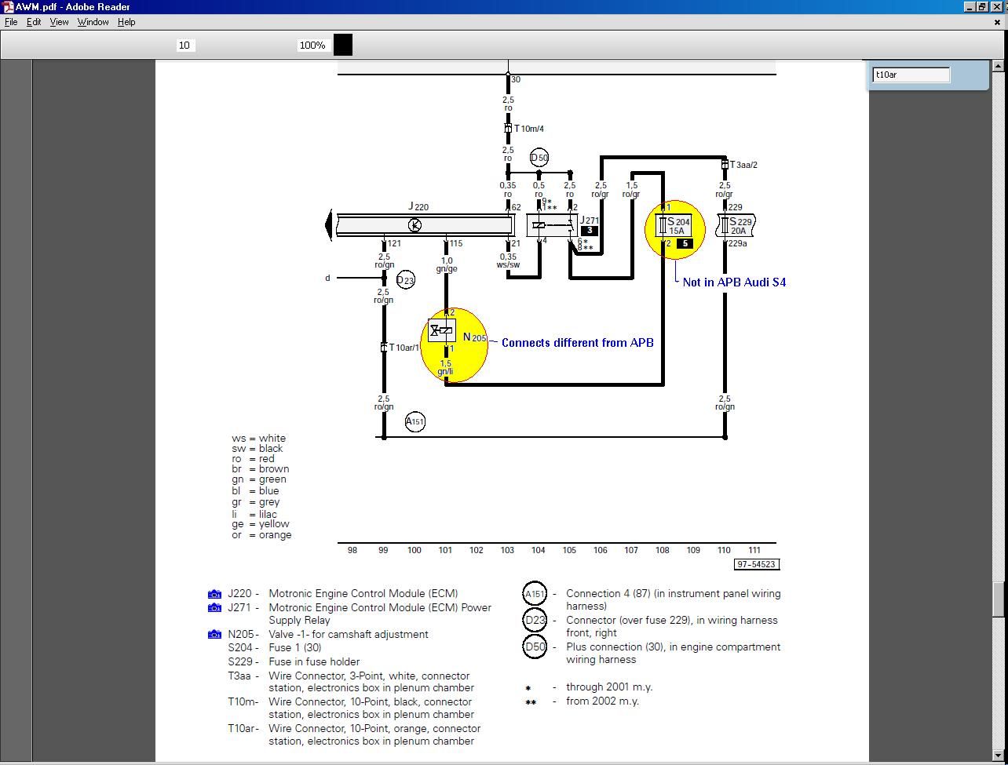Image resolution: width=1008 pixels, height=765 pixels.
Task: Click current track number 101 on the scale
Action: click(445, 550)
